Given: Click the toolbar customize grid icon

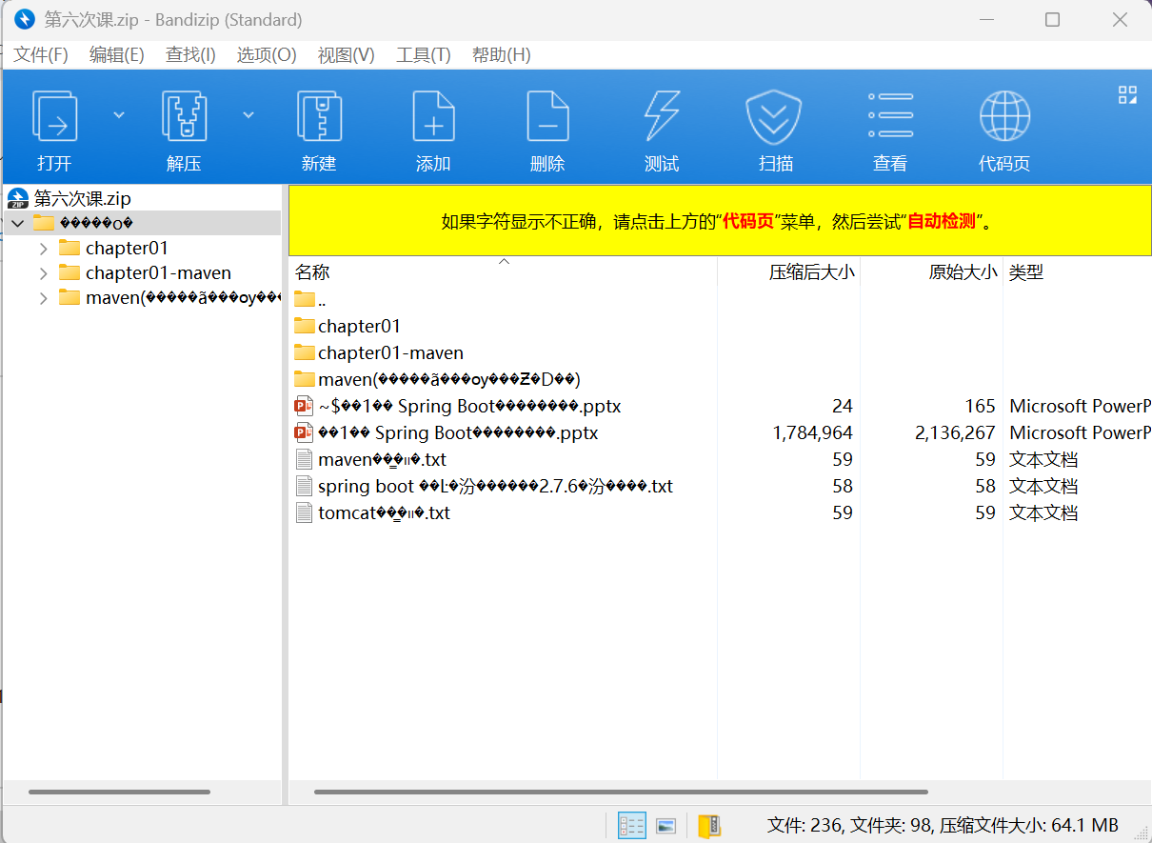Looking at the screenshot, I should [1128, 94].
